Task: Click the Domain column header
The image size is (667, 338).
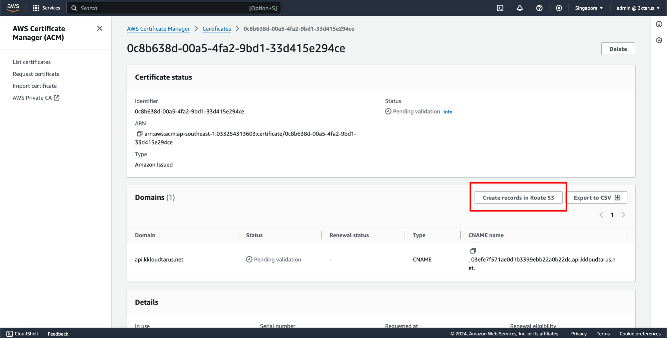Action: 145,235
